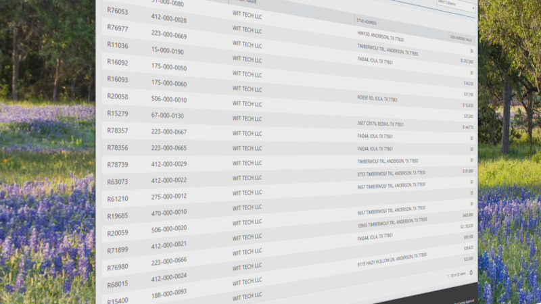Click geographic ID 175-000-0060

pos(168,82)
